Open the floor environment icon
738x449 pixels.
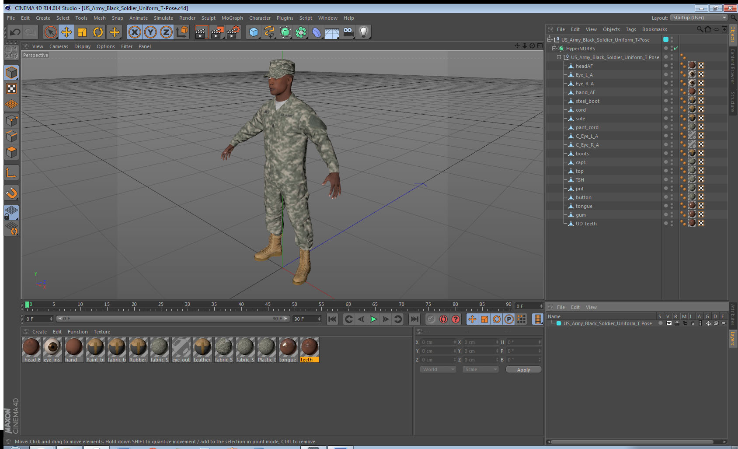pyautogui.click(x=332, y=32)
